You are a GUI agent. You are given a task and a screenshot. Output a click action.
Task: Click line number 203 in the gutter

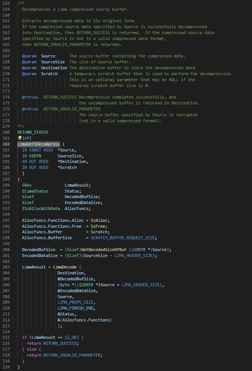(6, 267)
